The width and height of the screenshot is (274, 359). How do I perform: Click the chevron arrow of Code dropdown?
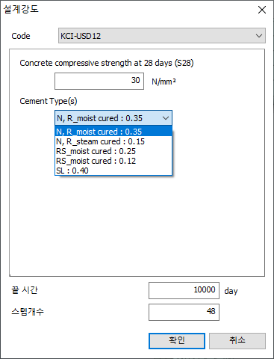click(259, 36)
